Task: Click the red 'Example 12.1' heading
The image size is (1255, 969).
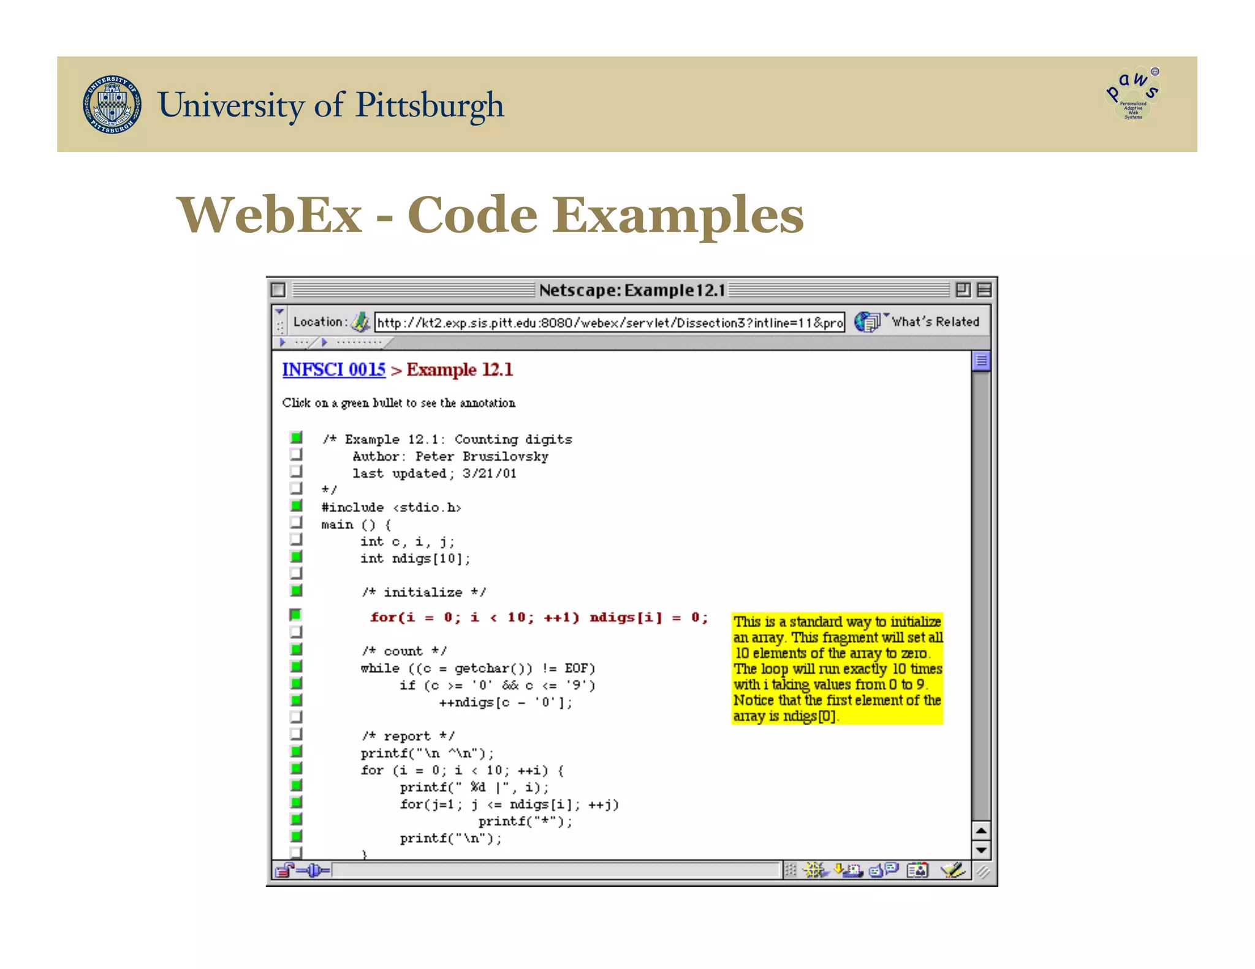Action: coord(460,369)
